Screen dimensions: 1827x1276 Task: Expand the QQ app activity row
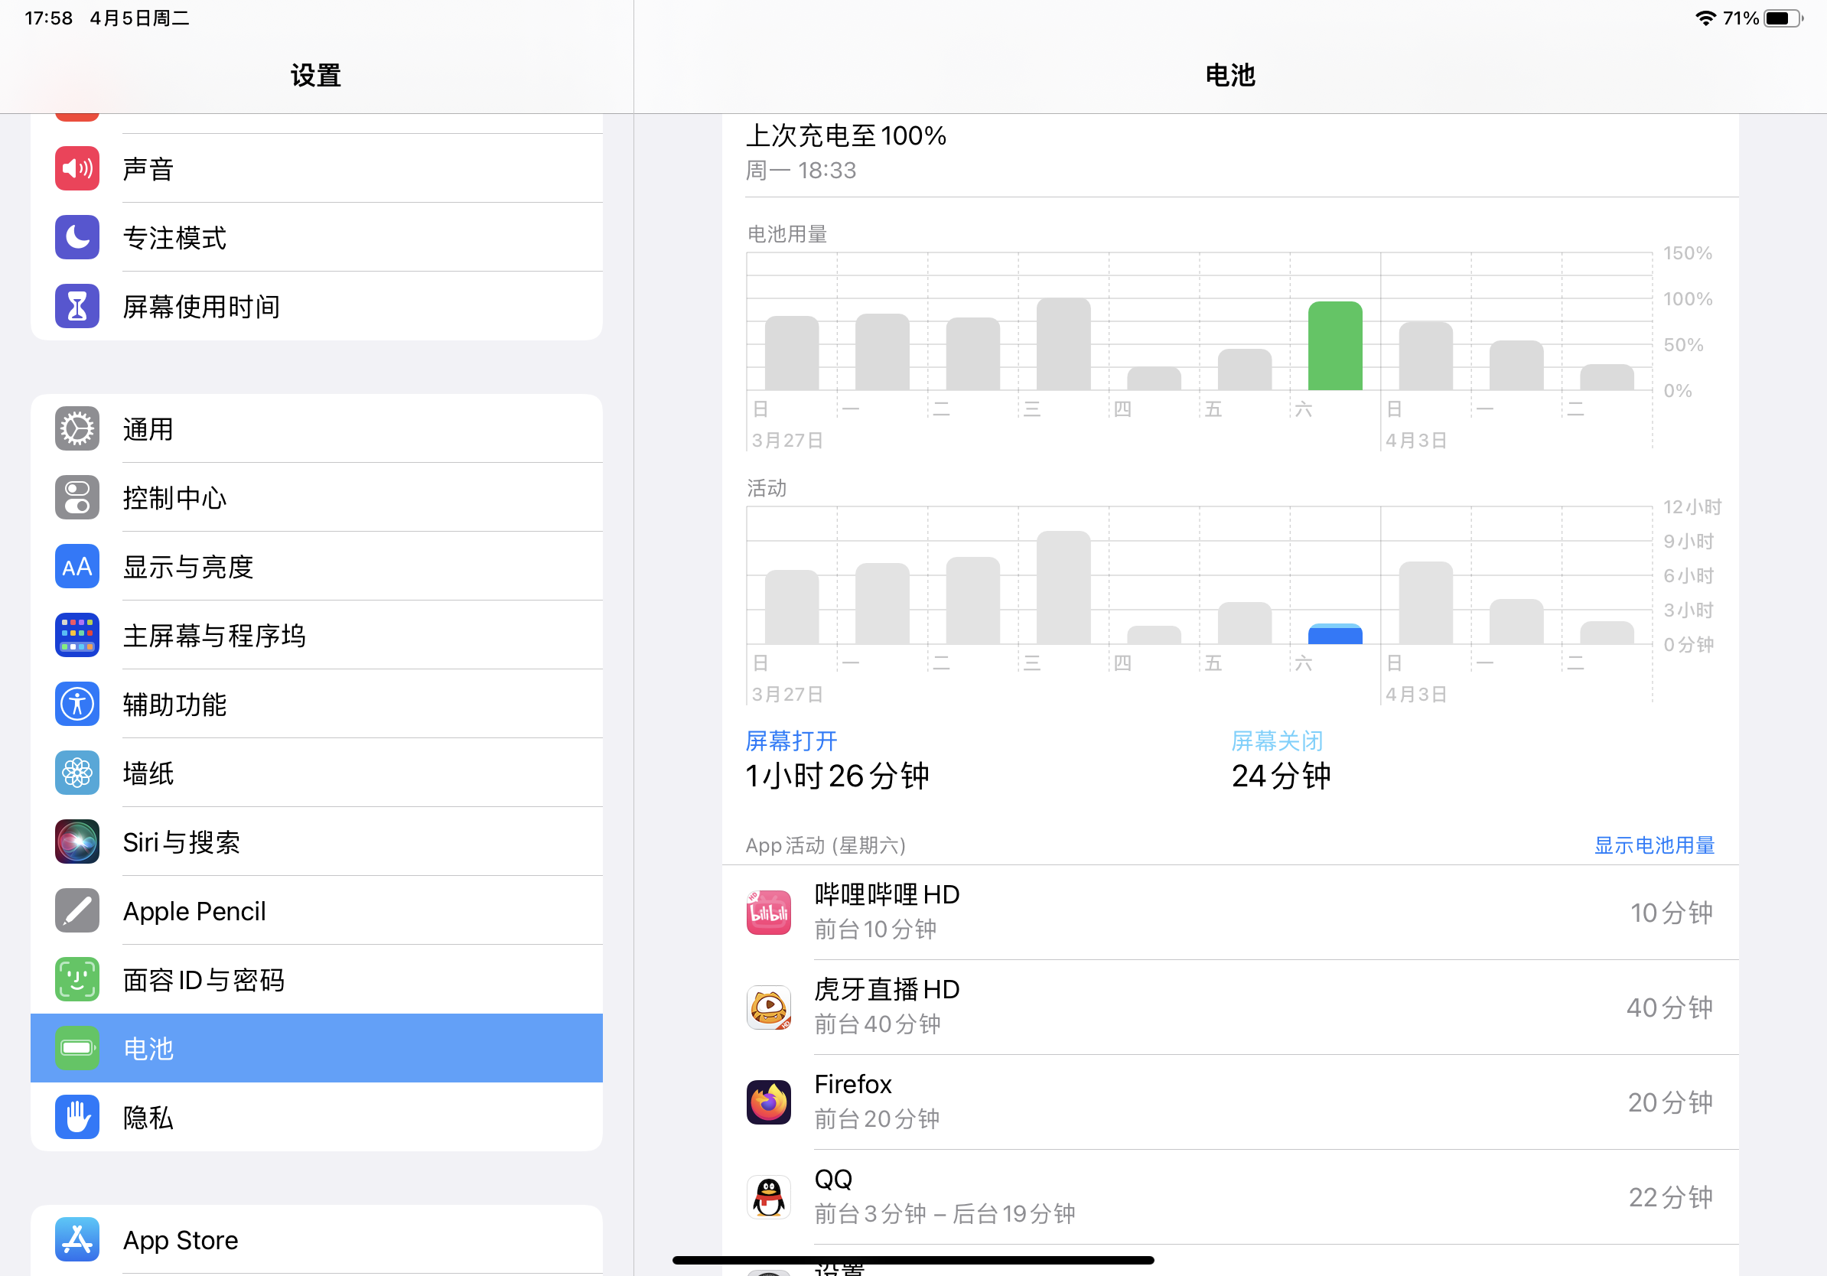coord(1229,1196)
